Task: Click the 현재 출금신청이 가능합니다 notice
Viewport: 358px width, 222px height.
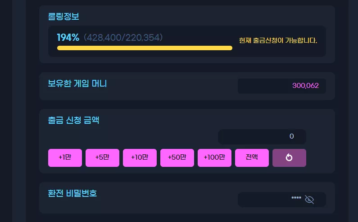Action: (278, 40)
